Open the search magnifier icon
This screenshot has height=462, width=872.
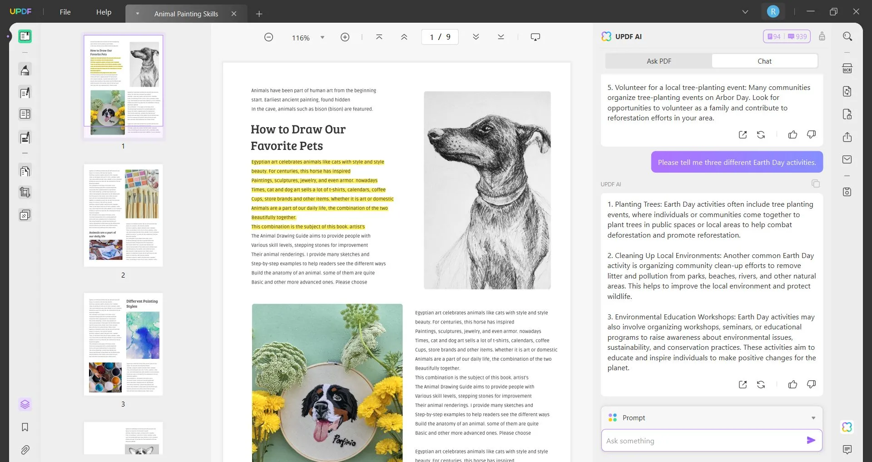(847, 36)
